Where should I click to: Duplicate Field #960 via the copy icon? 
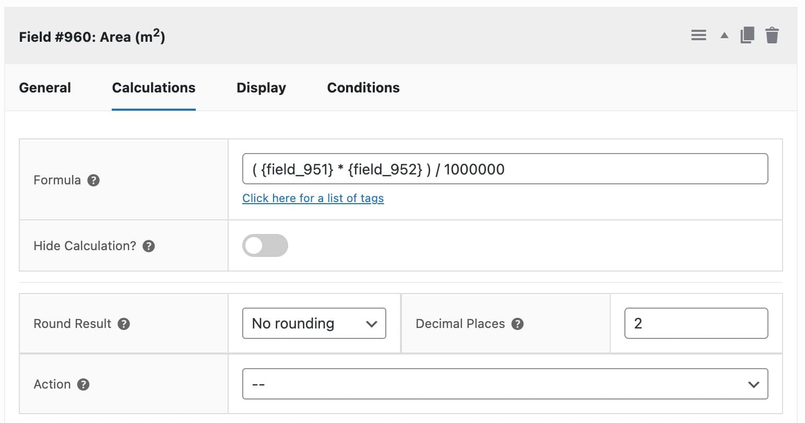[748, 35]
